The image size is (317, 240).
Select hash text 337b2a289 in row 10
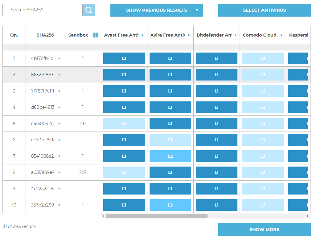(x=43, y=205)
